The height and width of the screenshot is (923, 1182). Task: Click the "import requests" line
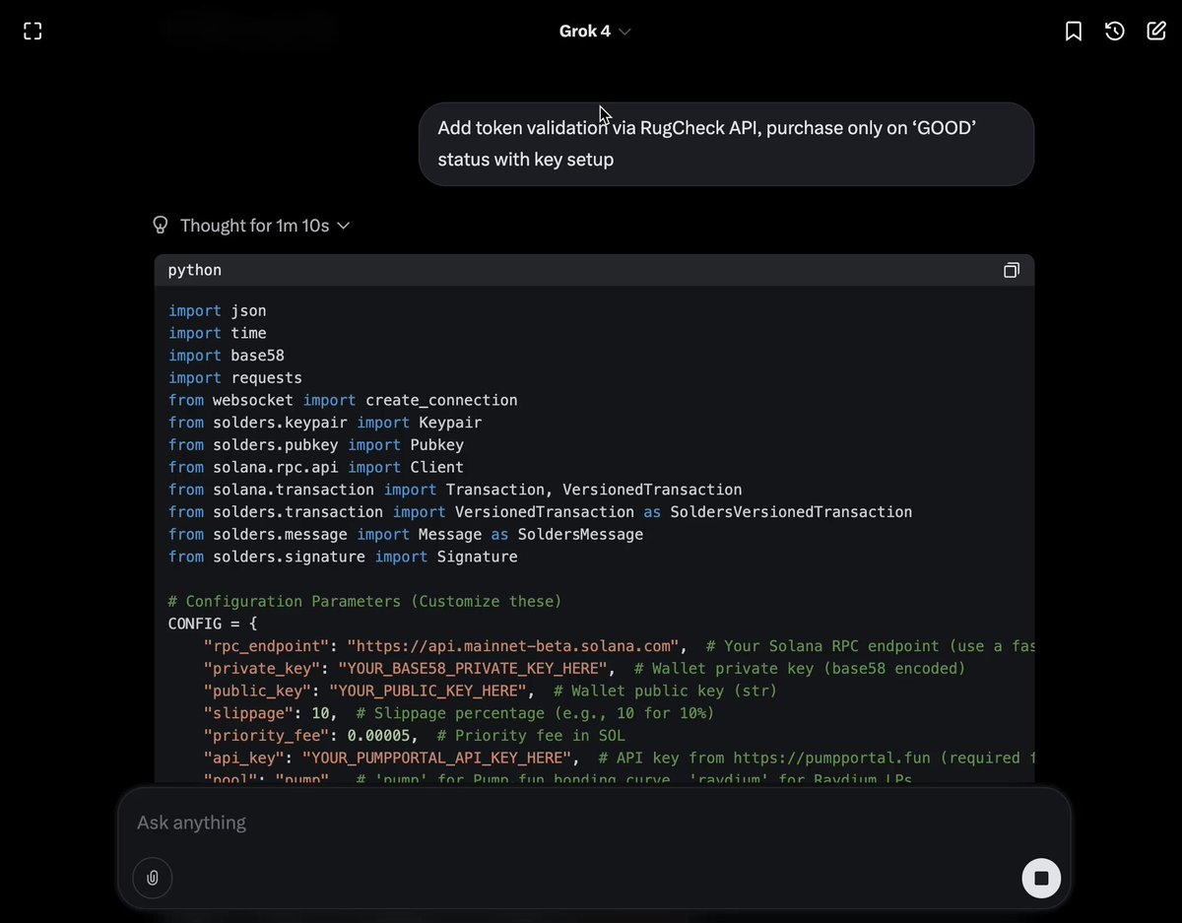coord(235,378)
